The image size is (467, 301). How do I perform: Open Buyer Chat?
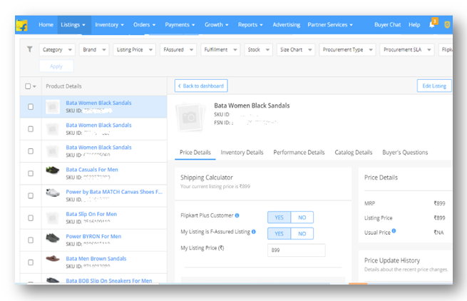(387, 25)
